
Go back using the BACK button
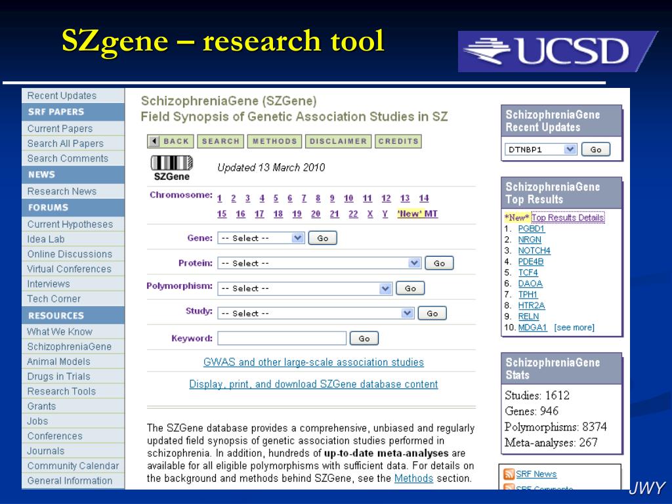coord(171,141)
